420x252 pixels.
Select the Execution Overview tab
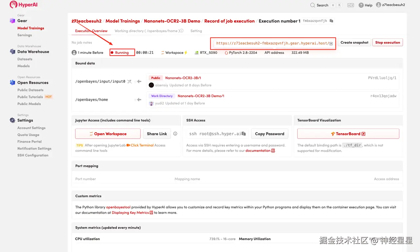point(91,31)
